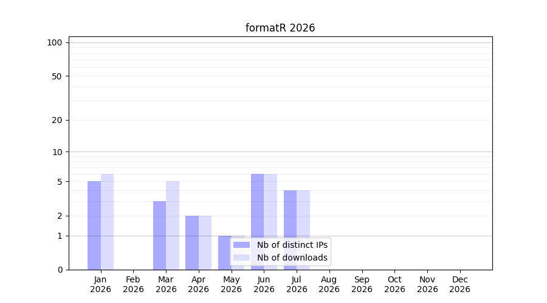Click the Apr 2026 downloads bar

(205, 243)
